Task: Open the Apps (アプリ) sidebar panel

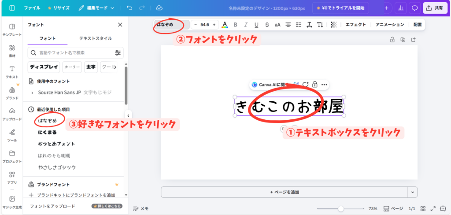Action: 12,178
